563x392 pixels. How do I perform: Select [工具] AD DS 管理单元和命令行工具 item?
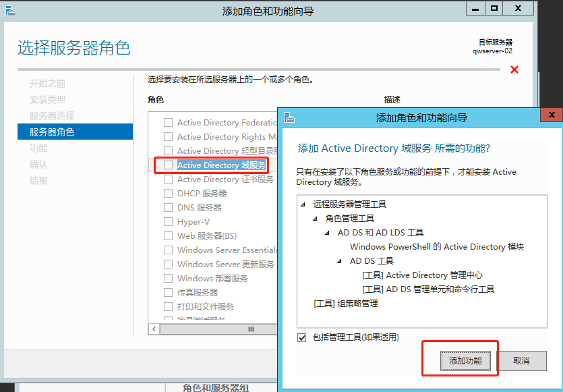tap(428, 289)
